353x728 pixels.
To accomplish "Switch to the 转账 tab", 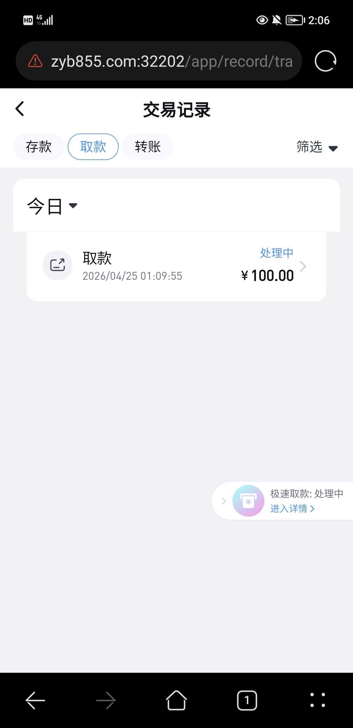I will 148,147.
